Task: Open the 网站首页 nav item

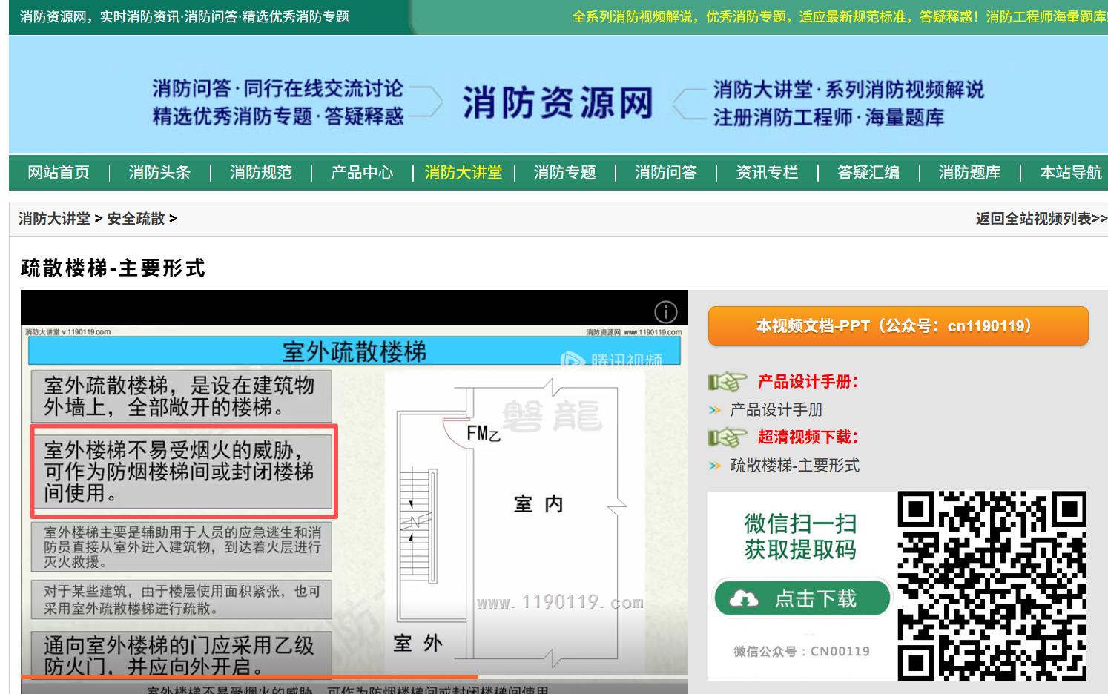Action: coord(59,172)
